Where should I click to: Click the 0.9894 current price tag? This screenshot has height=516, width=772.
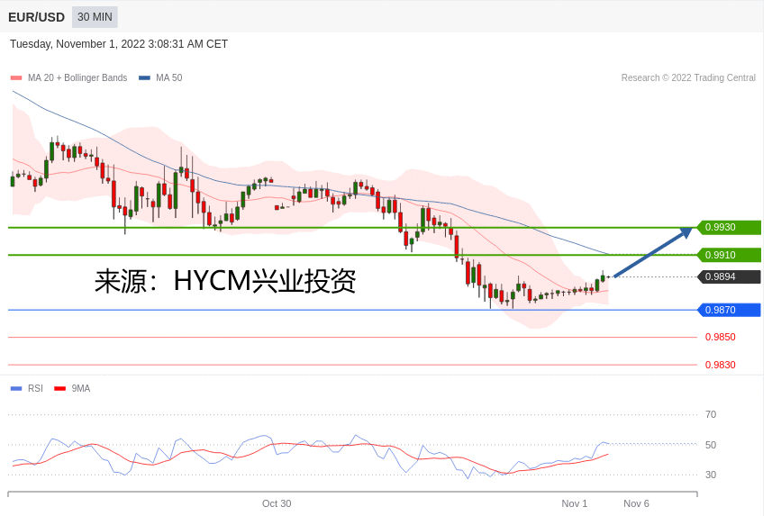point(729,277)
